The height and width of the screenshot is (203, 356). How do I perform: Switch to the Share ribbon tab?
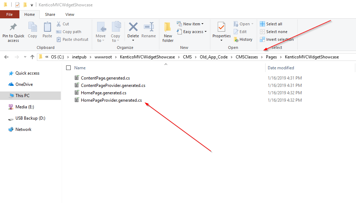point(50,14)
